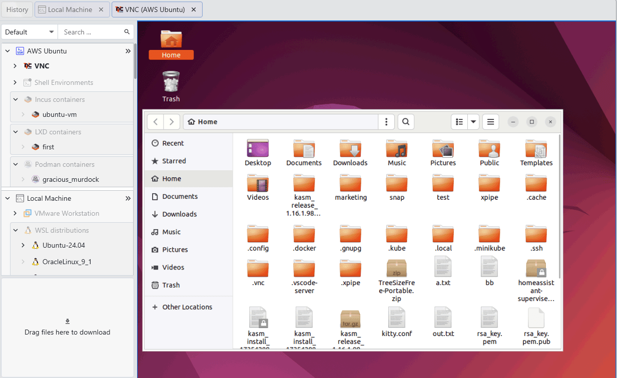Click the connection search input field
This screenshot has height=378, width=617.
point(91,32)
